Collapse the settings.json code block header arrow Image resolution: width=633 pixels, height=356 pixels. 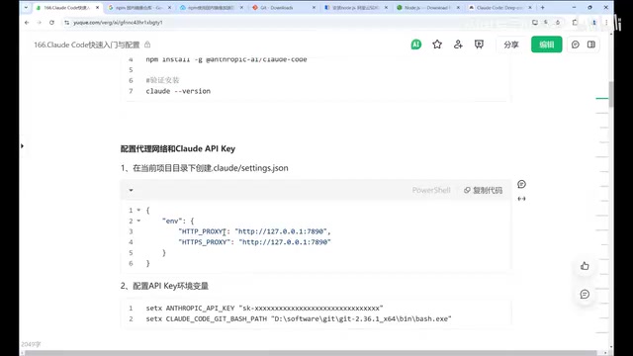[131, 190]
